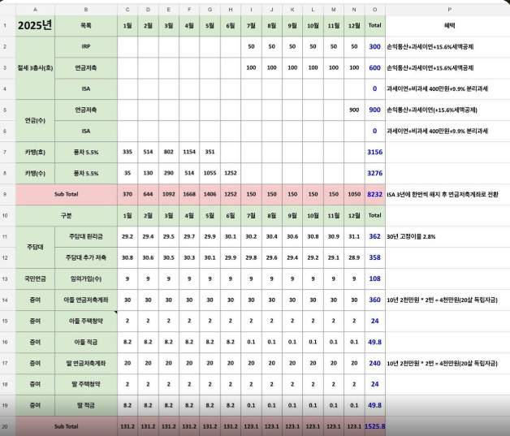This screenshot has width=510, height=436.
Task: Click the 30년 고정이율 2.8% note
Action: (411, 237)
